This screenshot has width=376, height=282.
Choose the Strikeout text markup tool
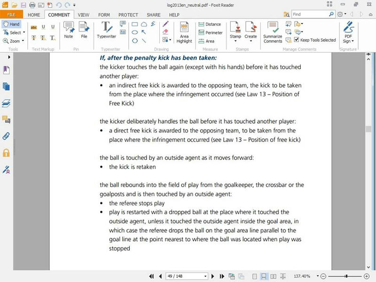click(x=34, y=38)
